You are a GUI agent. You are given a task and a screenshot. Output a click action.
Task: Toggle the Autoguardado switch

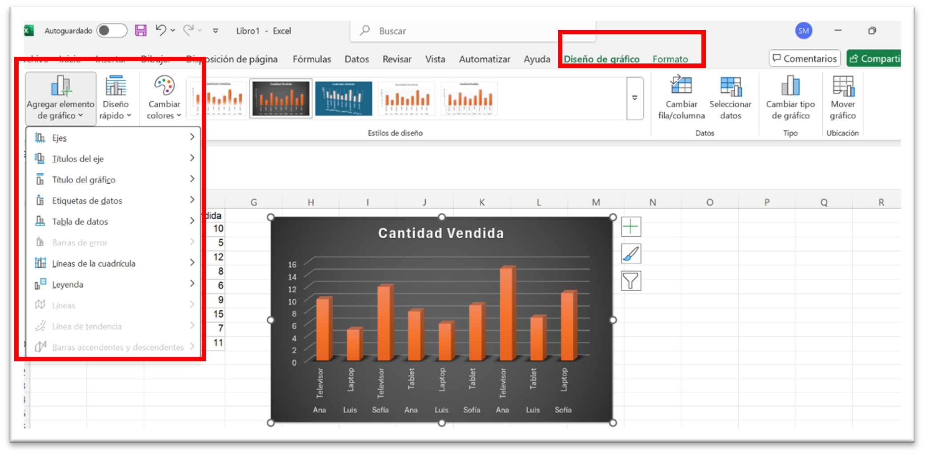(x=112, y=31)
